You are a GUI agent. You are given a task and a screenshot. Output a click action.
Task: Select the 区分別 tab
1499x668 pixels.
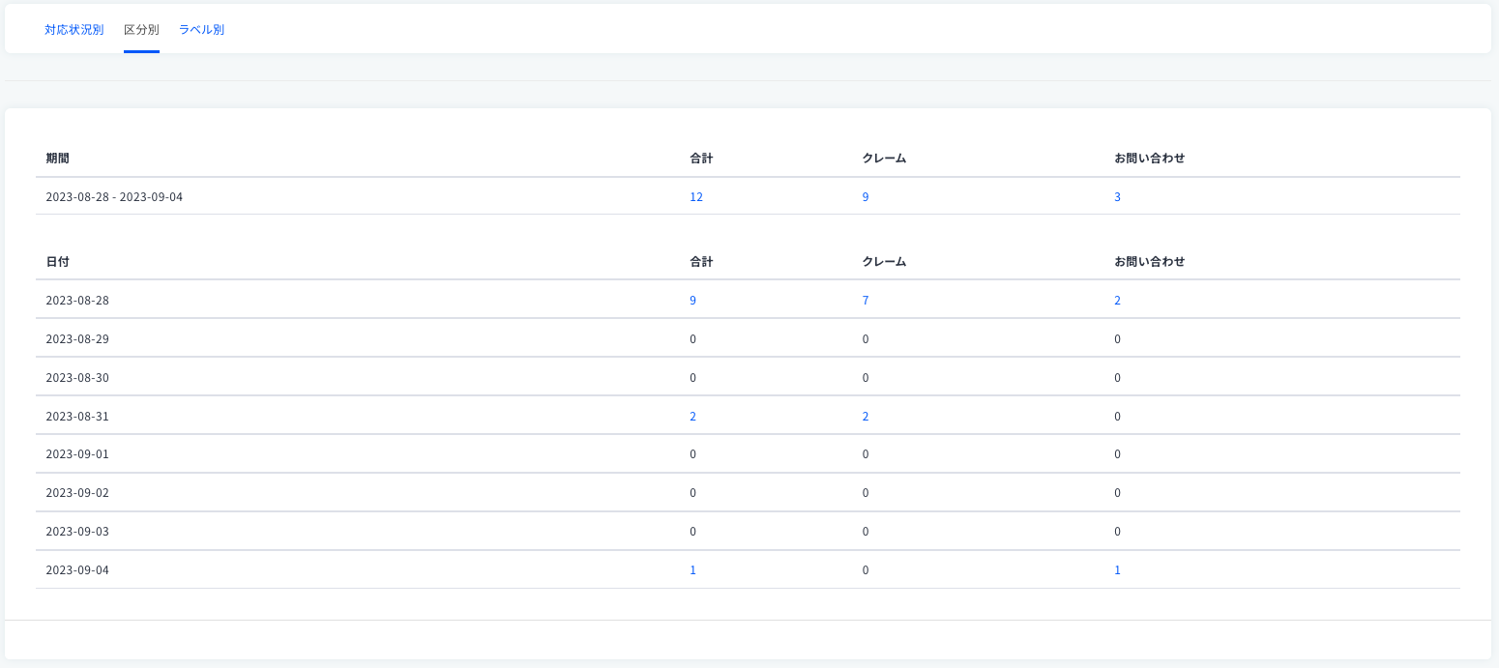point(141,30)
